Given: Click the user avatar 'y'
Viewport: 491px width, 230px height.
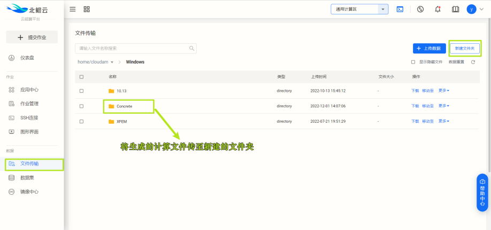Looking at the screenshot, I should pyautogui.click(x=471, y=9).
